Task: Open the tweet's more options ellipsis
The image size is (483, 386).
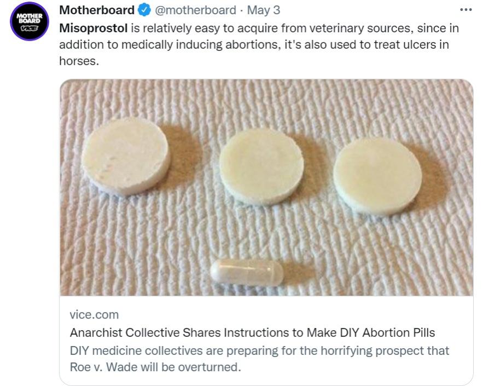Action: [465, 10]
